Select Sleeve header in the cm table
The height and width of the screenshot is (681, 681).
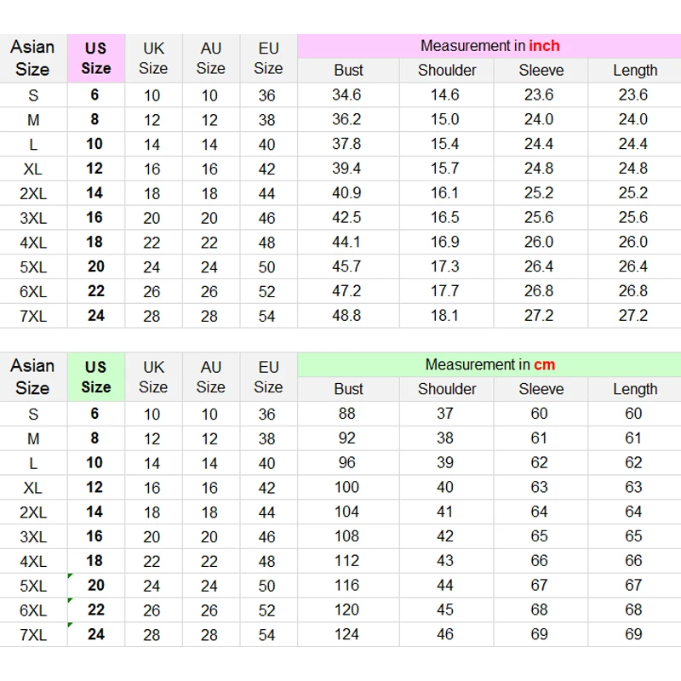pos(541,389)
